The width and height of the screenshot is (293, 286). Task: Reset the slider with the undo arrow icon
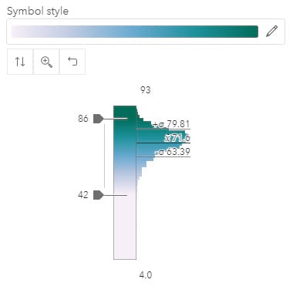pos(72,62)
